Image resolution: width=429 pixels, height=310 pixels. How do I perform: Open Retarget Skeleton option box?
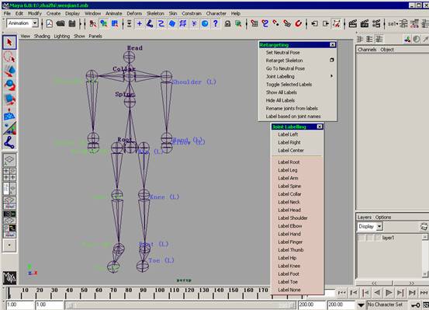[x=331, y=60]
